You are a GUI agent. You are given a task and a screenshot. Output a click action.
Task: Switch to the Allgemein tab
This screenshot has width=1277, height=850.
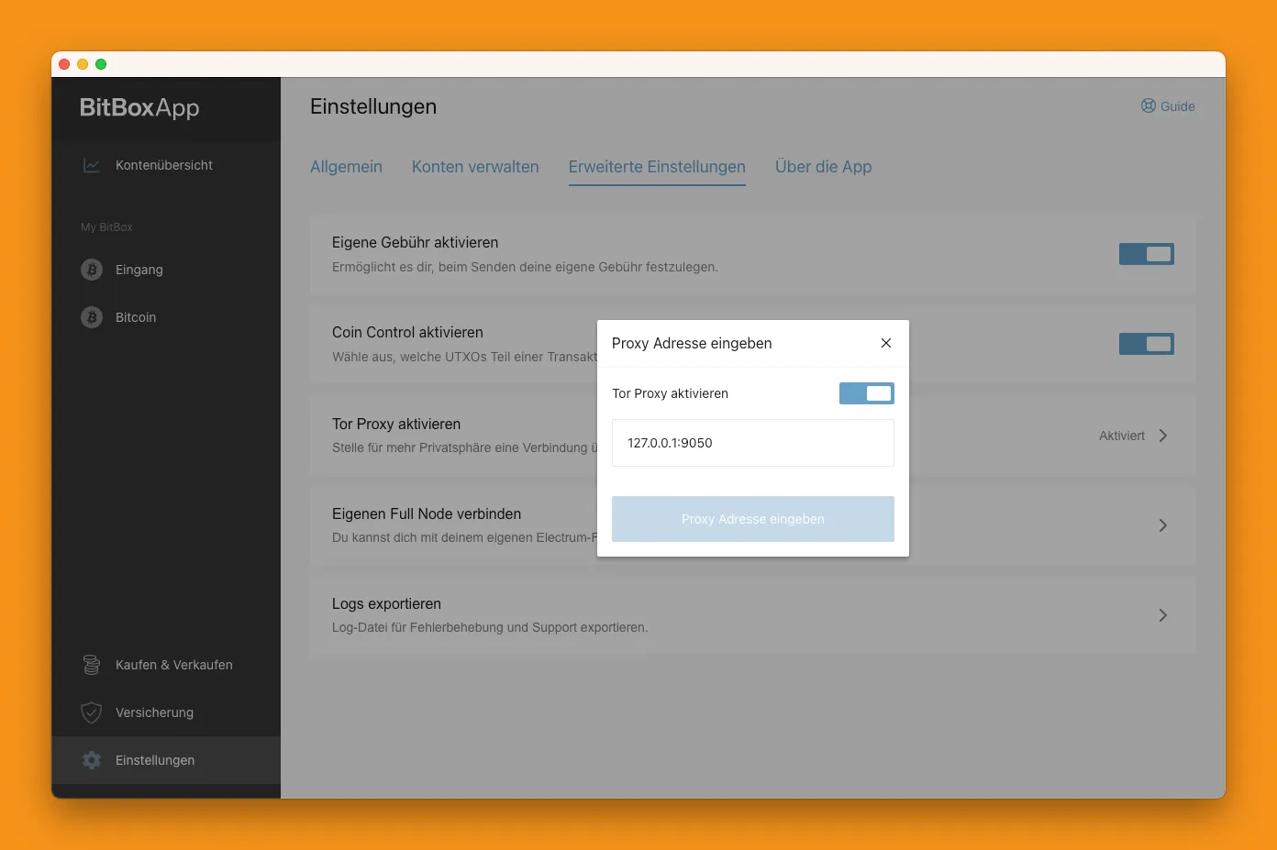point(346,166)
